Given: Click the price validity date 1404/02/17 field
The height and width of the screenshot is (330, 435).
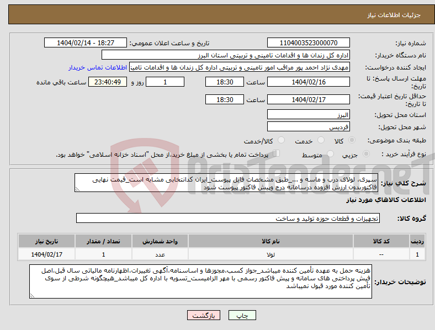Looking at the screenshot, I should pyautogui.click(x=308, y=99).
